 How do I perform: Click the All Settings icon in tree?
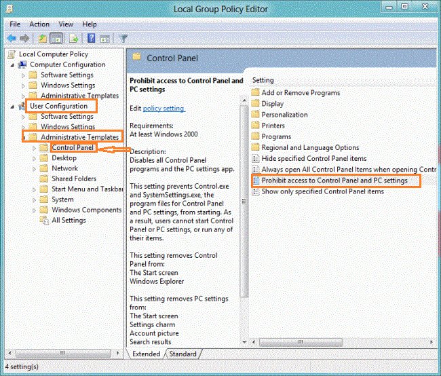(44, 220)
